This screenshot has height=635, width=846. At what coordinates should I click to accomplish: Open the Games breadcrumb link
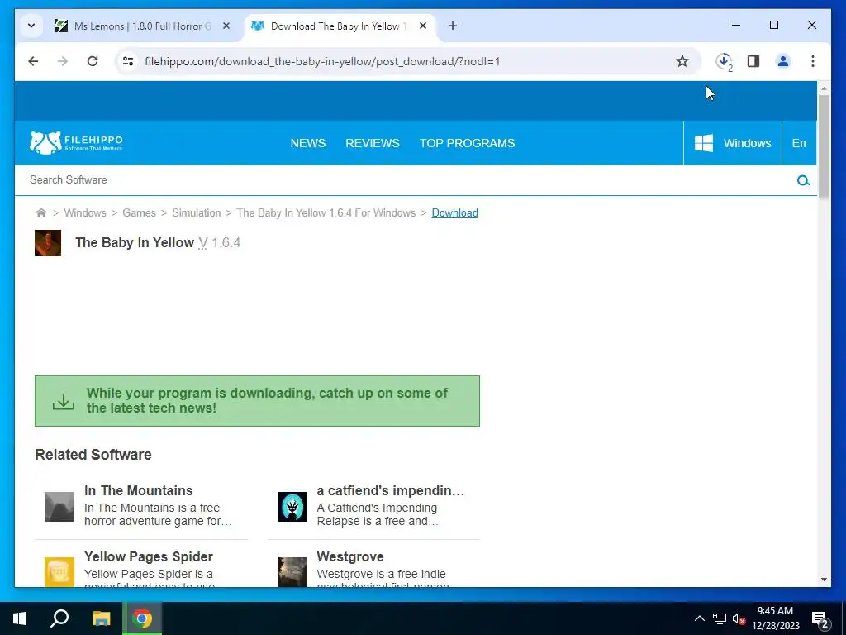tap(139, 212)
